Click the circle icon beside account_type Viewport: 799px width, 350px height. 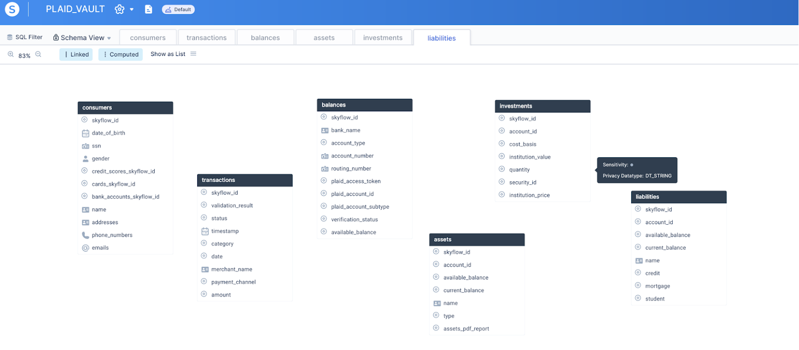coord(324,143)
